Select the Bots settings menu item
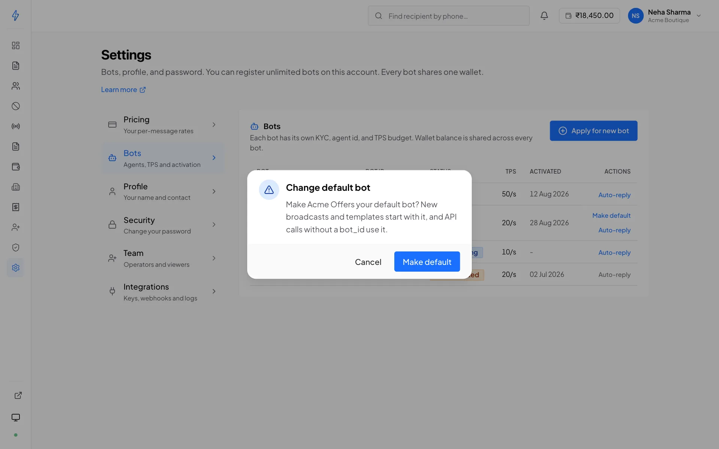 click(x=163, y=158)
